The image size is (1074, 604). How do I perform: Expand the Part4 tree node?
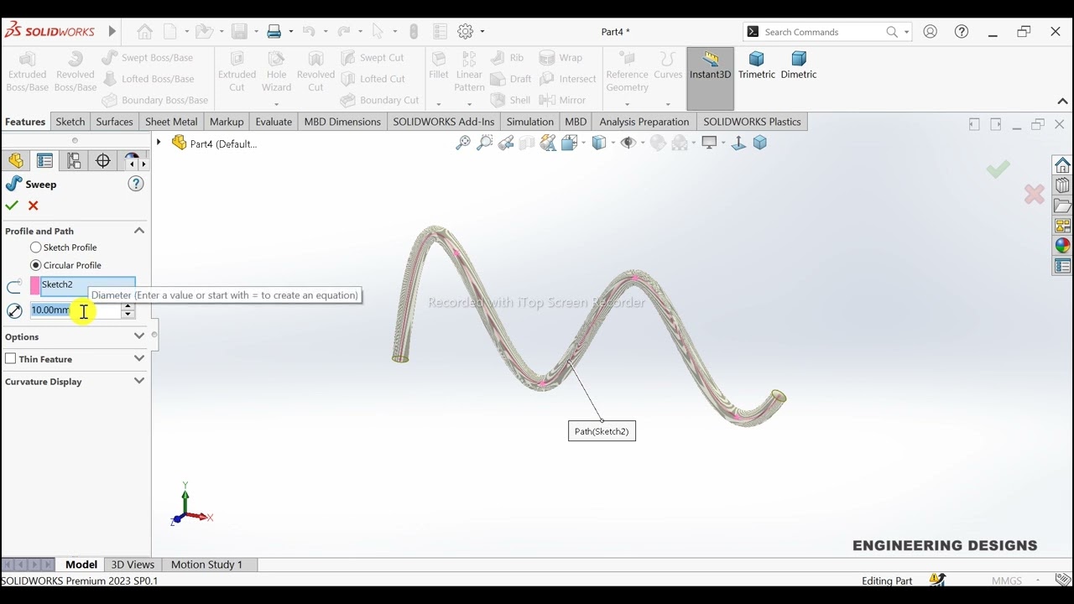(x=159, y=143)
